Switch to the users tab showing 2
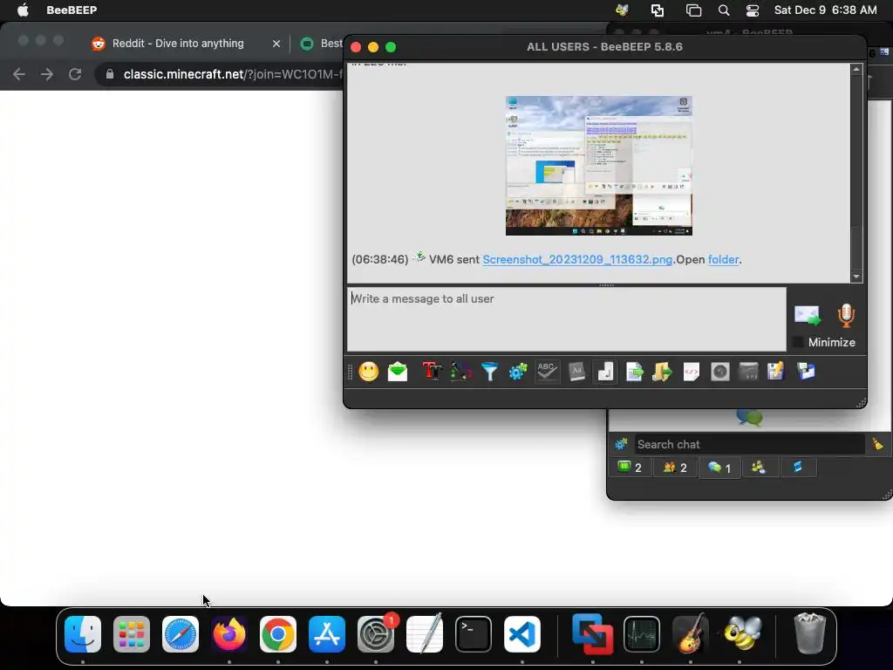Screen dimensions: 893x670 630,468
